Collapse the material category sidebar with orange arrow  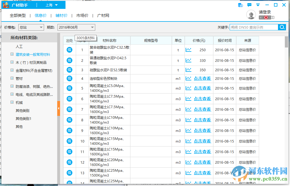click(x=59, y=109)
